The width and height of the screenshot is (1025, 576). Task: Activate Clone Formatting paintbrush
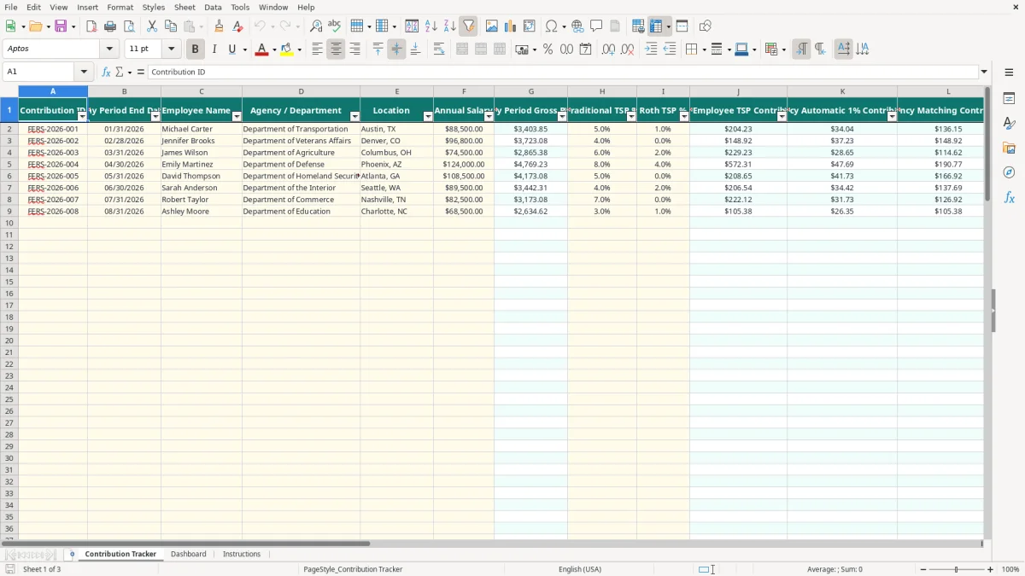(x=219, y=26)
